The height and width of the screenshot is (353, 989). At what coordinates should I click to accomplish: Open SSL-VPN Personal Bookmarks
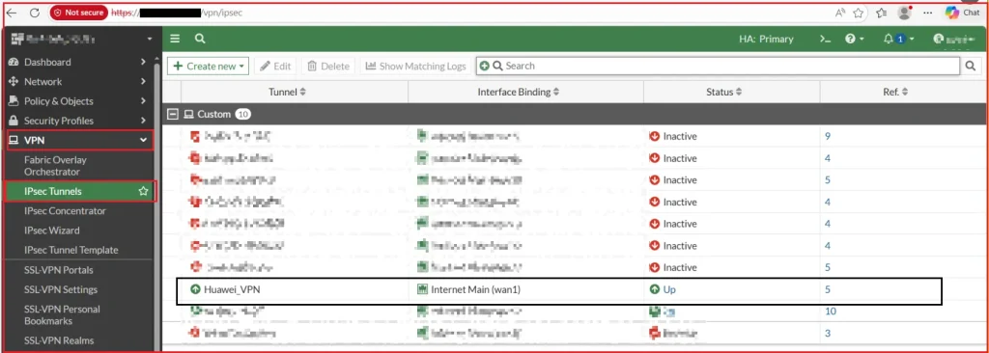click(x=62, y=315)
